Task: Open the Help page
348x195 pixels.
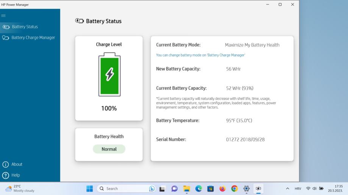Action: tap(16, 175)
